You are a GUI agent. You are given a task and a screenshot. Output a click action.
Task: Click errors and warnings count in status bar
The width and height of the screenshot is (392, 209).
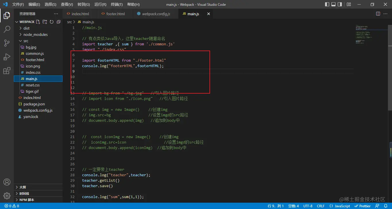12,206
